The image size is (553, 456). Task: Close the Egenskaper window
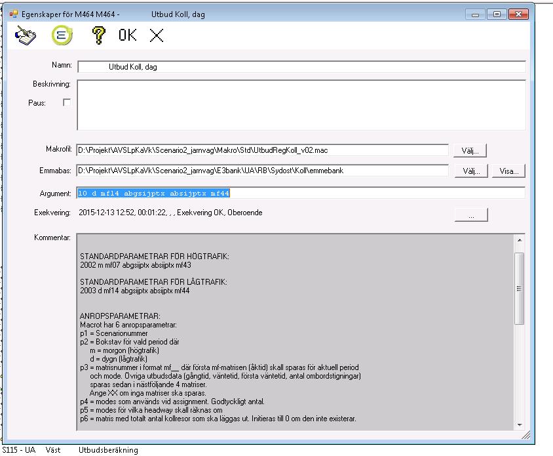point(518,14)
